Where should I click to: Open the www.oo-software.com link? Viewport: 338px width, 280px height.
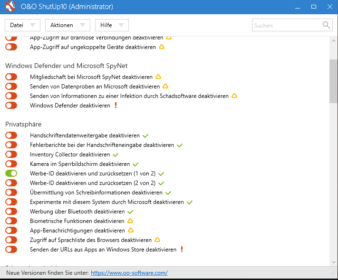coord(129,273)
